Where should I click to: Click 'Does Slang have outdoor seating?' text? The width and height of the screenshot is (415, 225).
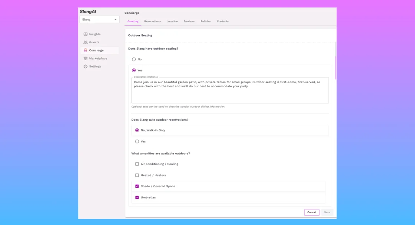(x=153, y=48)
